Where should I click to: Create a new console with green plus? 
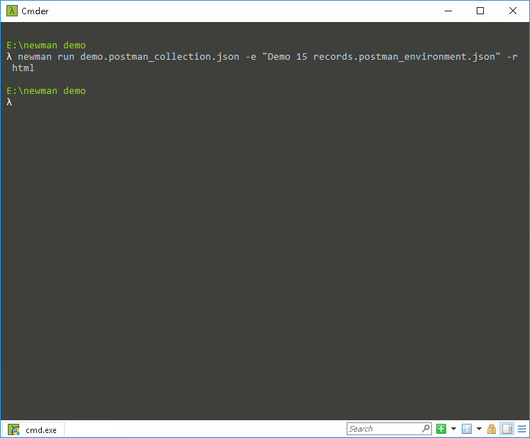441,429
